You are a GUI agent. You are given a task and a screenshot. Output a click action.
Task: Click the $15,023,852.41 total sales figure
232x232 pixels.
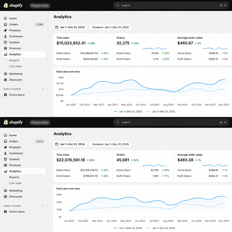point(71,43)
